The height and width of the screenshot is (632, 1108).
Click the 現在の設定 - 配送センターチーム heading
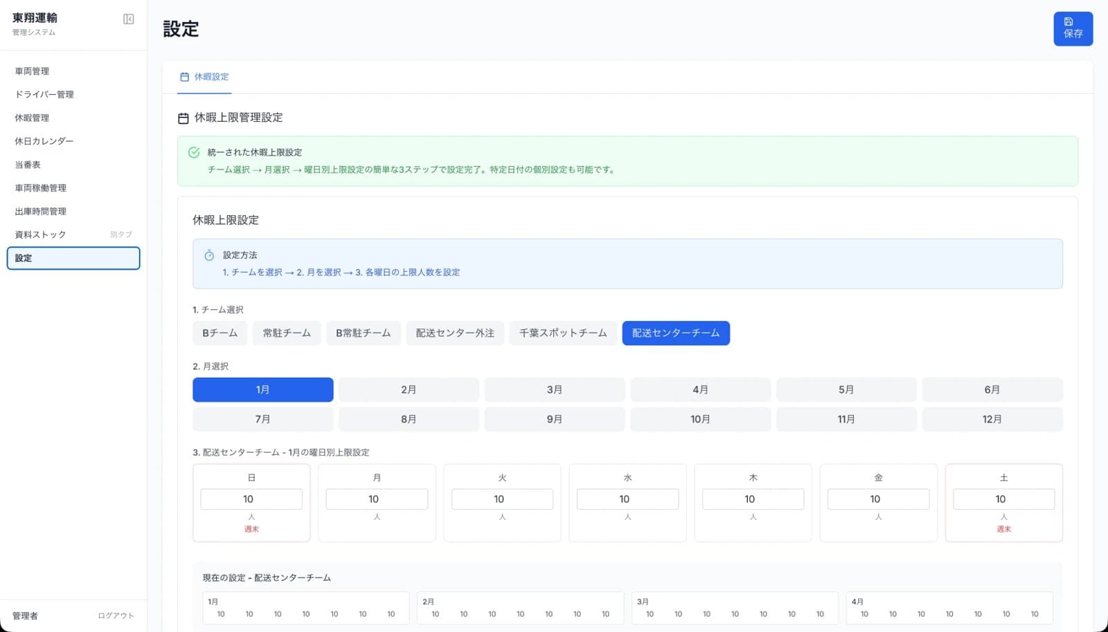click(267, 578)
